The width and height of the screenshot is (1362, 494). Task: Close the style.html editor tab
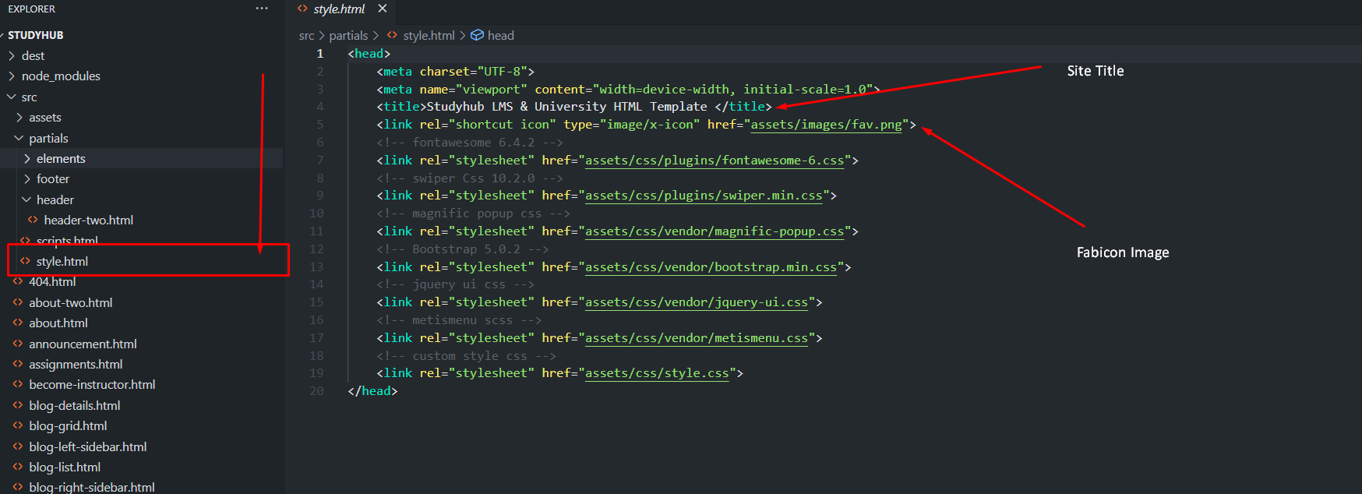[x=382, y=9]
